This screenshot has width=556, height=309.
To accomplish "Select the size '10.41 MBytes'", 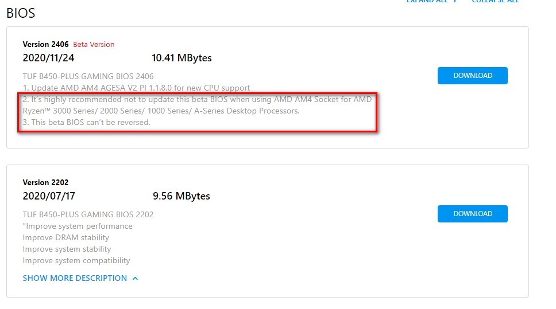I will [182, 58].
